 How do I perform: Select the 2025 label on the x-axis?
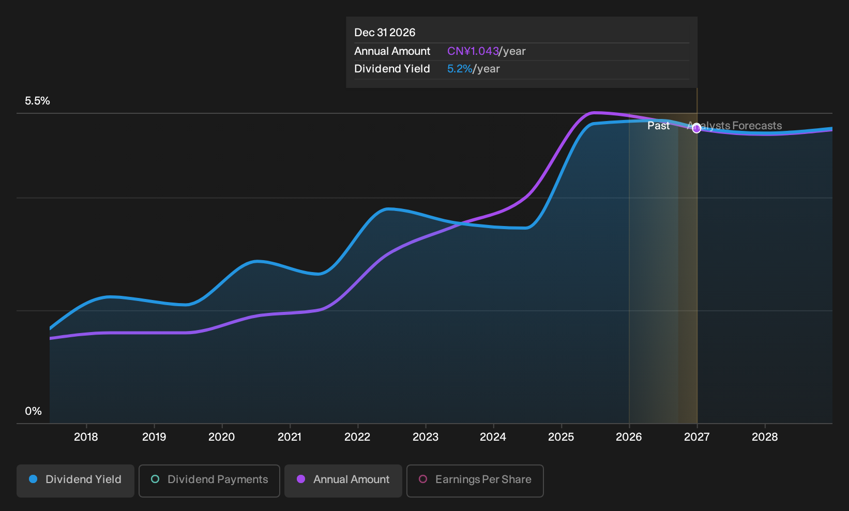click(x=561, y=437)
